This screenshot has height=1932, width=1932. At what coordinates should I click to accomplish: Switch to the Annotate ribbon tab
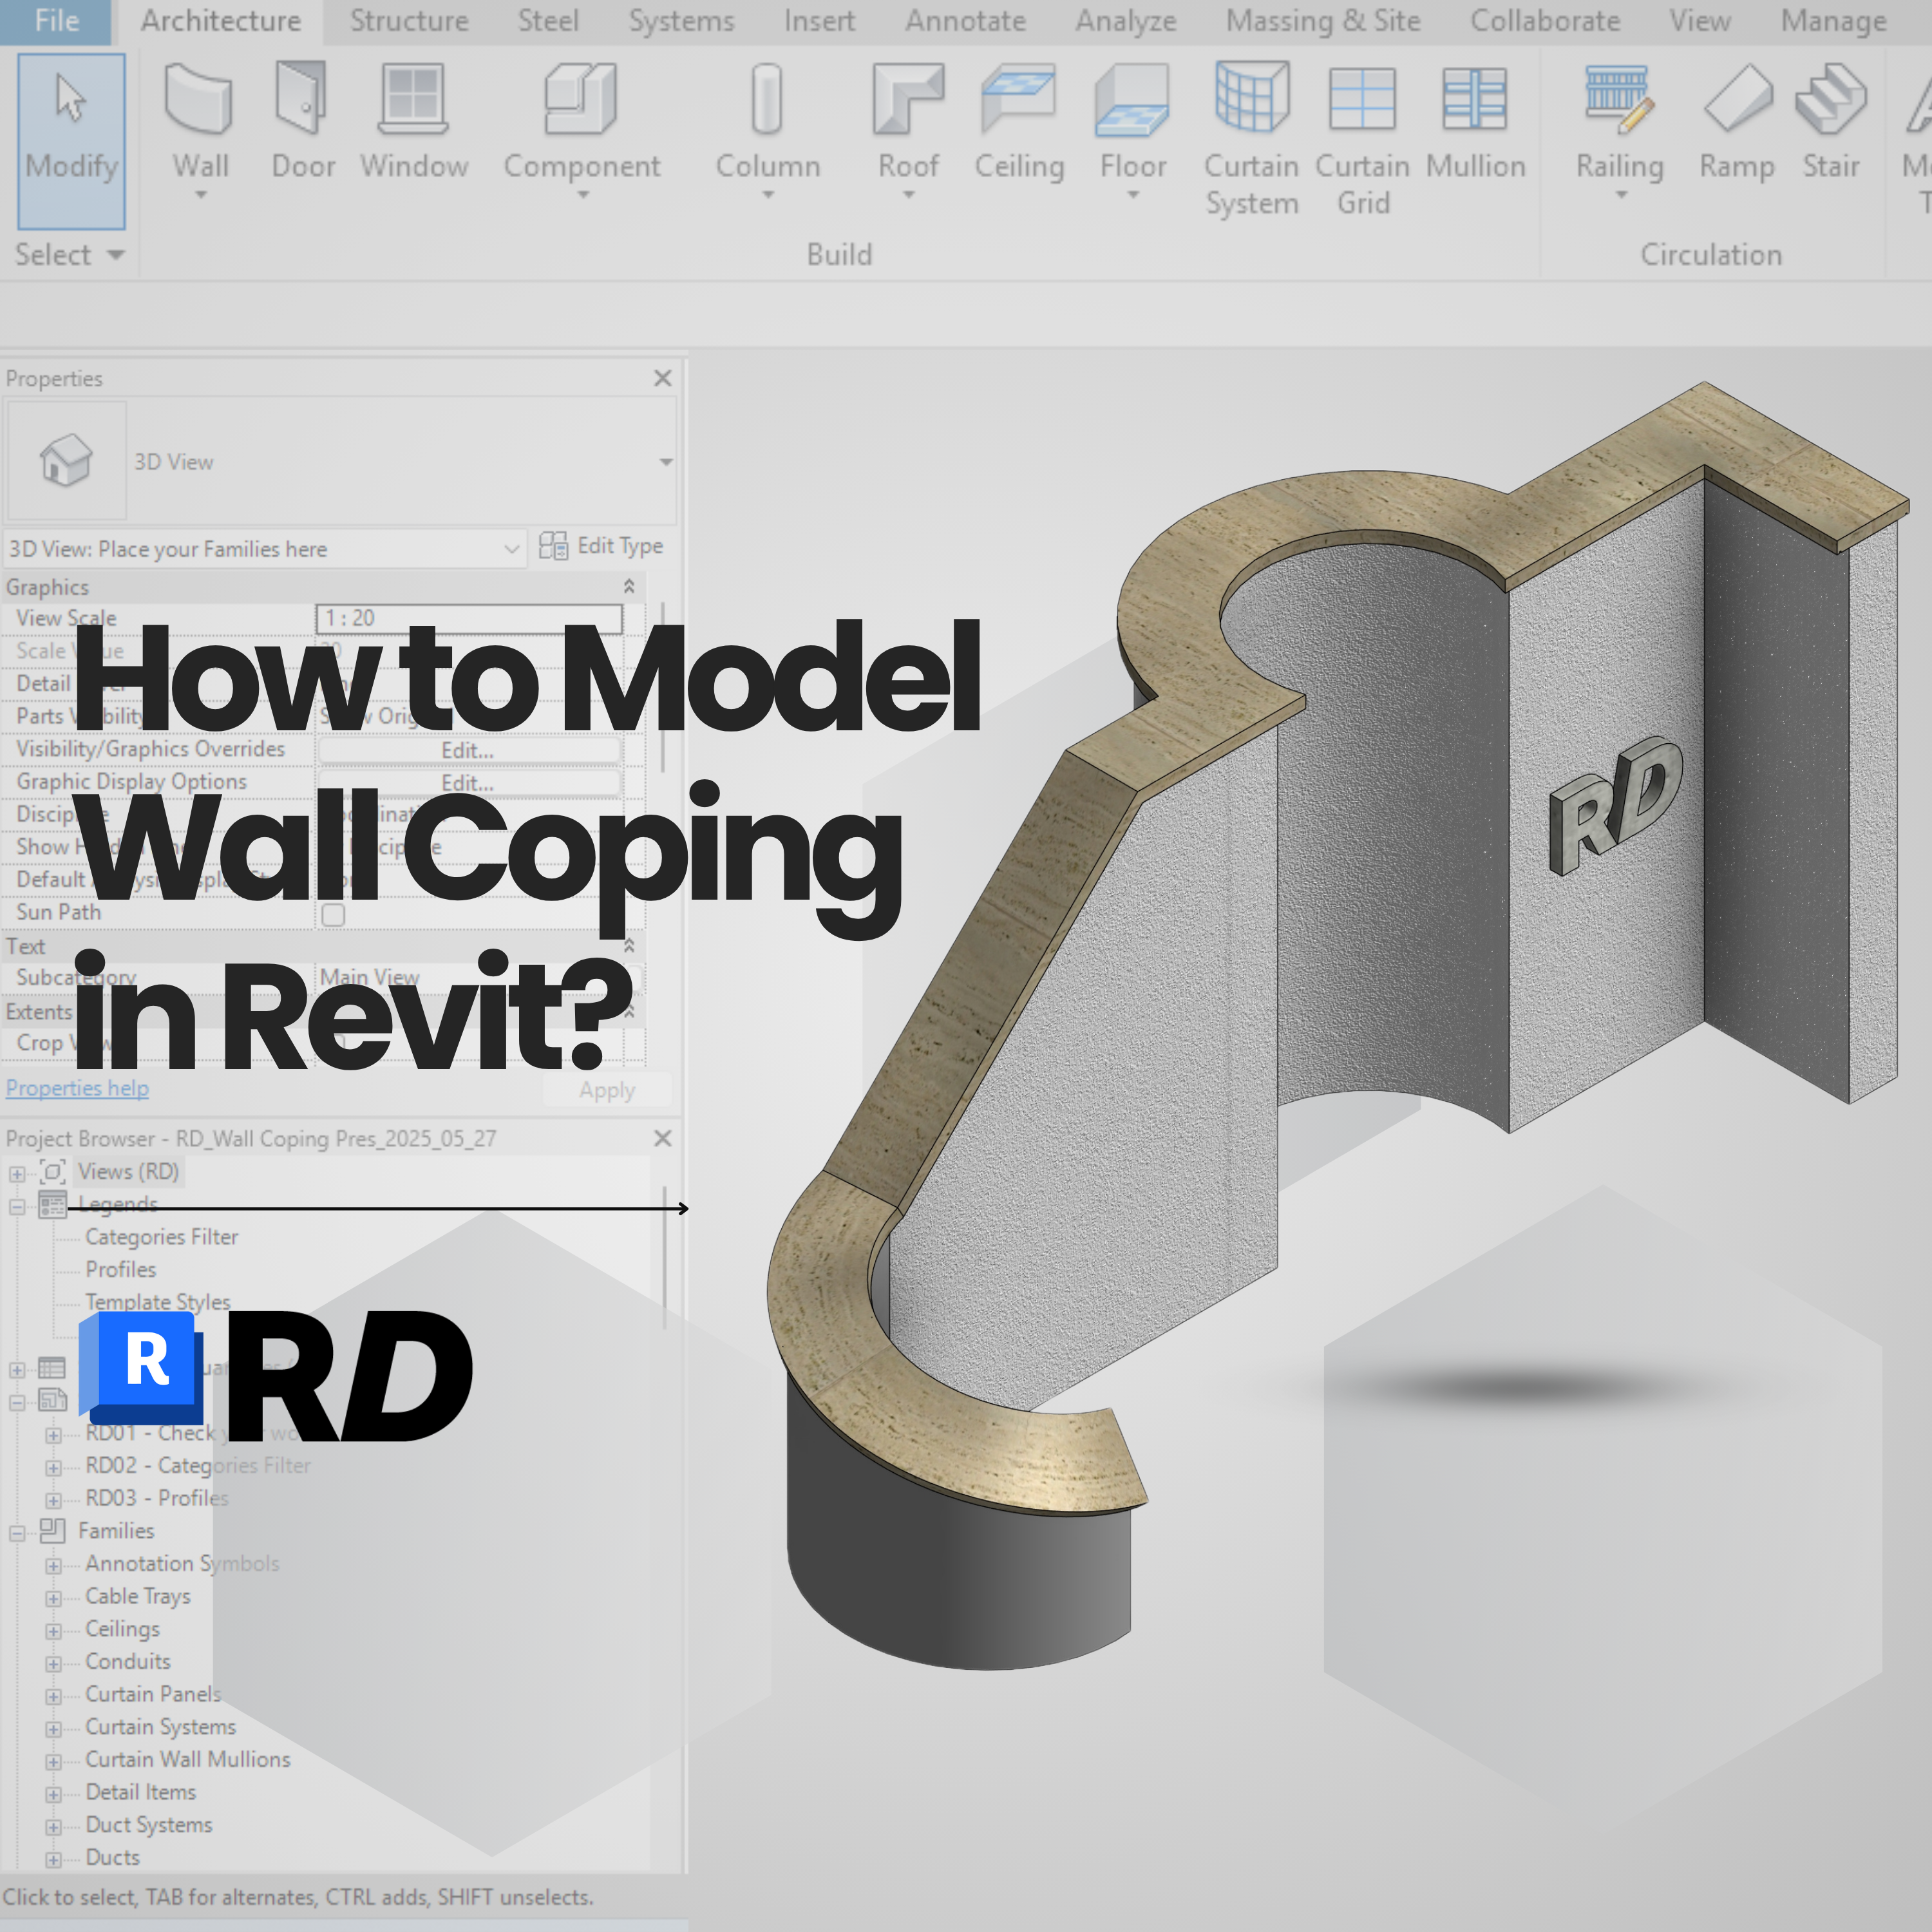(x=965, y=21)
